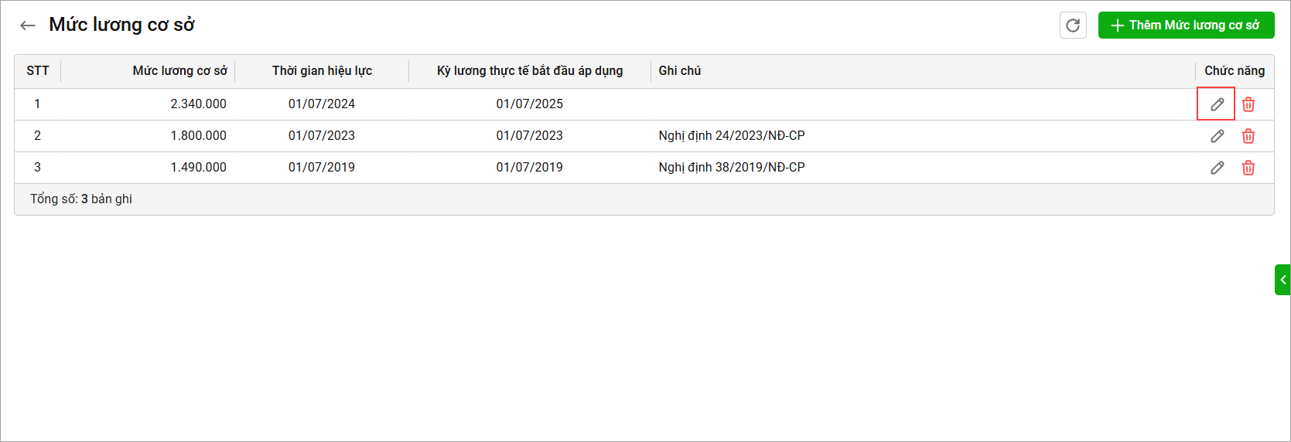Click the Ghi chú column header
This screenshot has height=442, width=1291.
[680, 71]
